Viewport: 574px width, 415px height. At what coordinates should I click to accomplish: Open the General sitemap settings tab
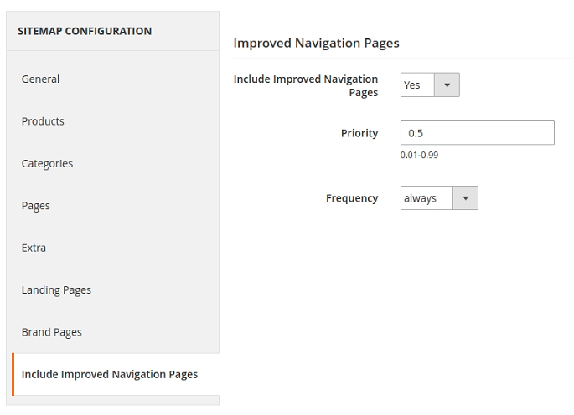[40, 79]
